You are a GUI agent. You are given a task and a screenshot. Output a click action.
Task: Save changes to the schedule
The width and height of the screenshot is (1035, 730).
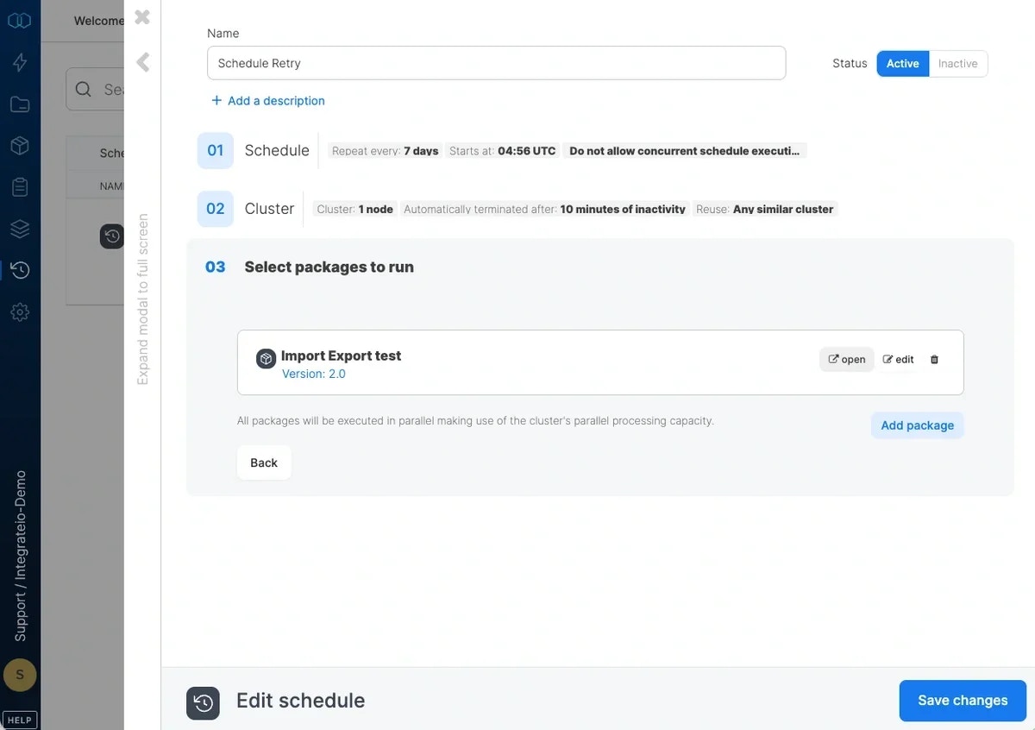[962, 700]
